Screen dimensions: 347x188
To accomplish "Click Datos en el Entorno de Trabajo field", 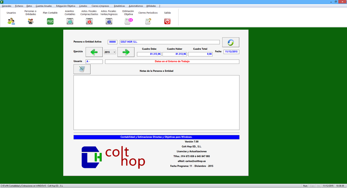I will tap(172, 62).
